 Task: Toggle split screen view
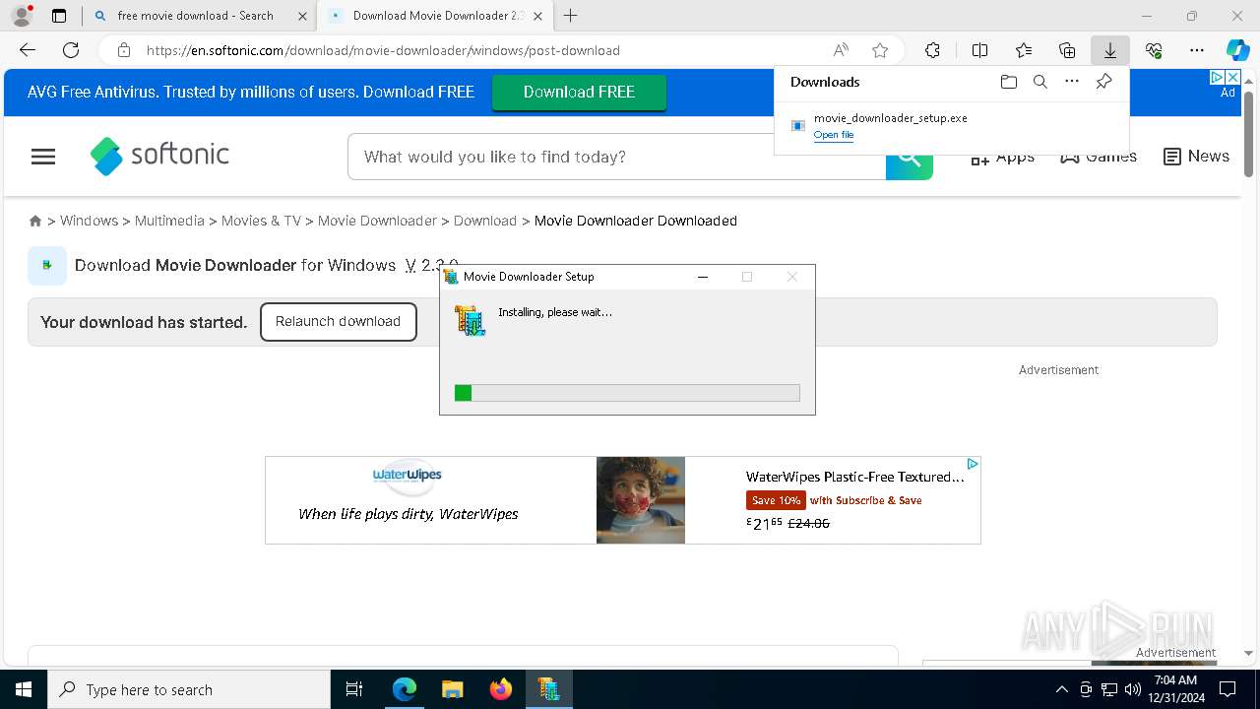[x=979, y=50]
